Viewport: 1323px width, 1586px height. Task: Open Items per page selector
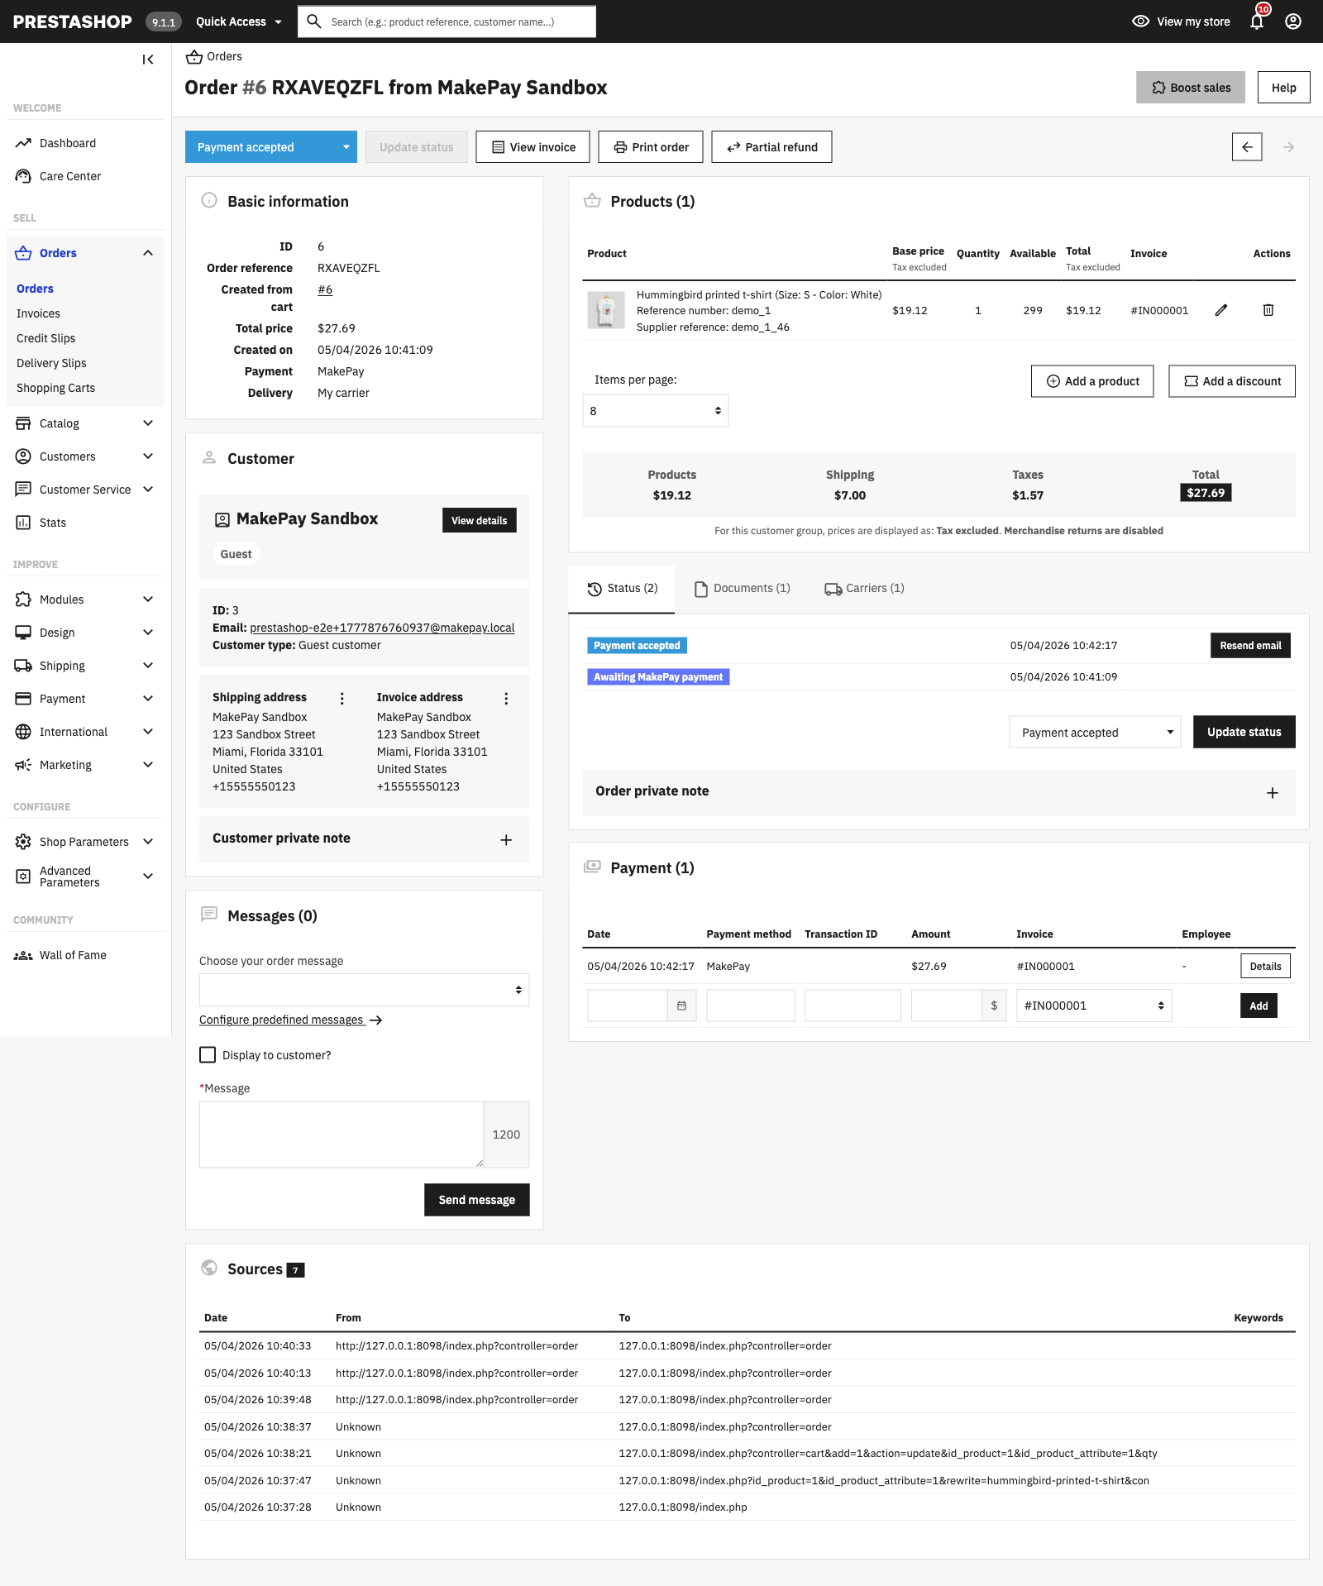[656, 411]
